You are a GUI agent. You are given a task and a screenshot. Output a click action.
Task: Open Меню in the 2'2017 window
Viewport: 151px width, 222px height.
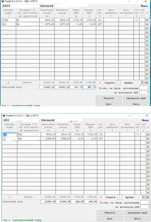145,120
